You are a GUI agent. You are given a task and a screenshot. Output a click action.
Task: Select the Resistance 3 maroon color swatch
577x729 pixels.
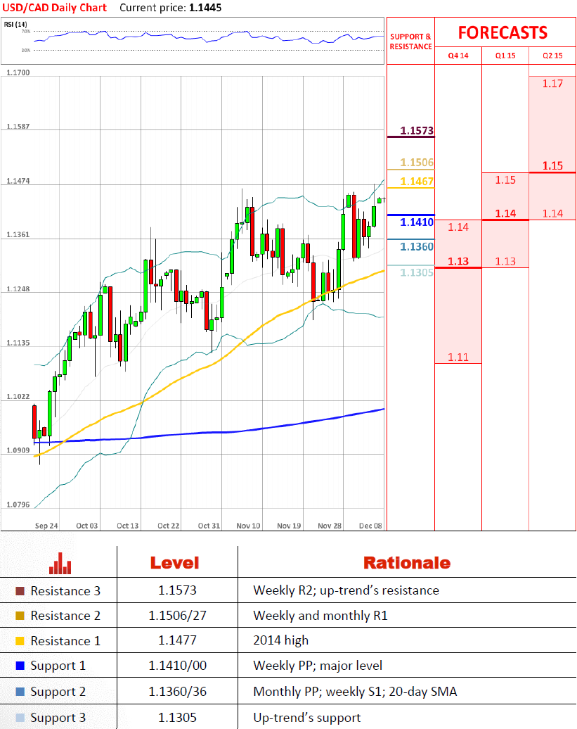[20, 591]
